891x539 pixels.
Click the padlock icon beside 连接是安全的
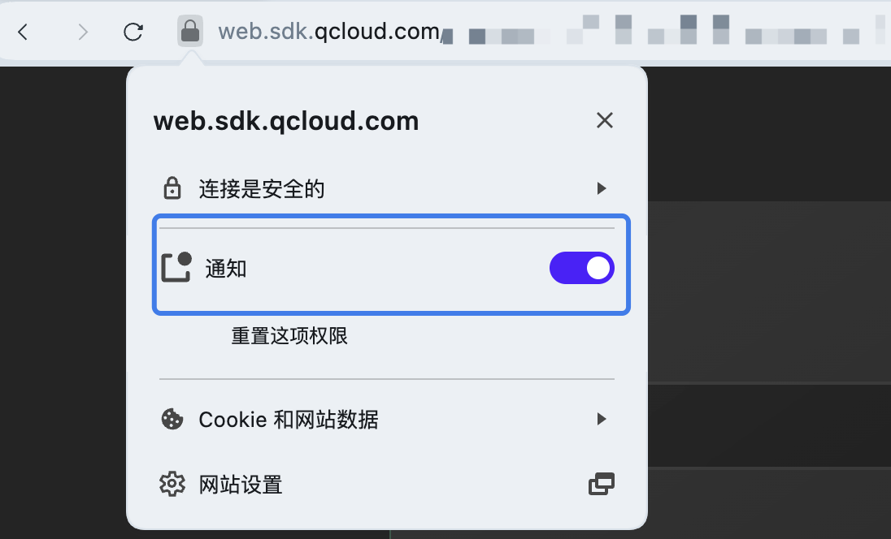(x=172, y=189)
